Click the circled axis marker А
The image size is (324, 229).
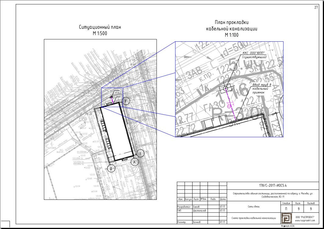point(134,162)
